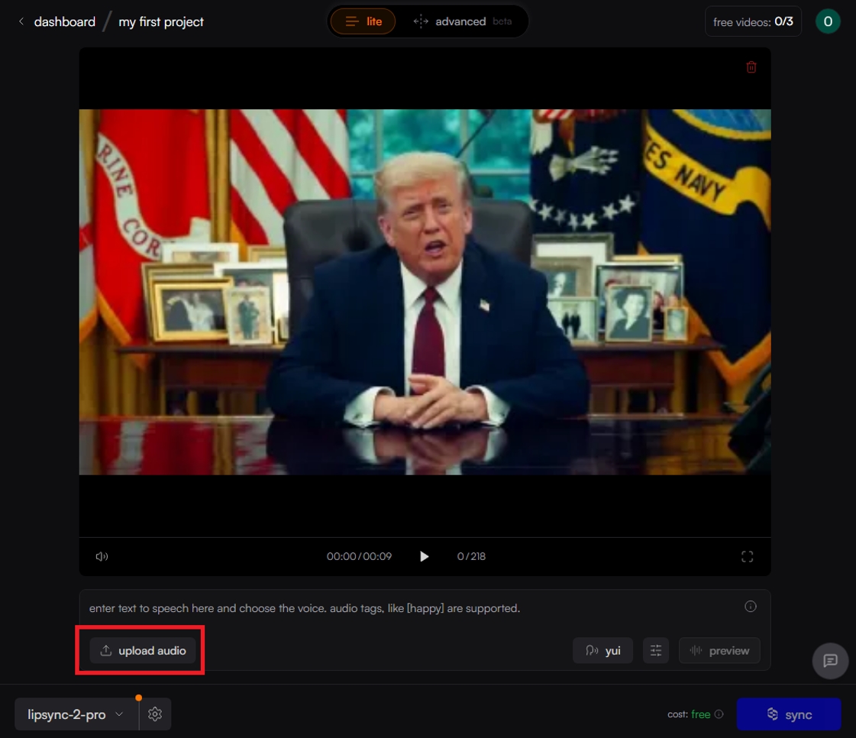Show info about audio tags
Screen dimensions: 856x738
pos(751,607)
